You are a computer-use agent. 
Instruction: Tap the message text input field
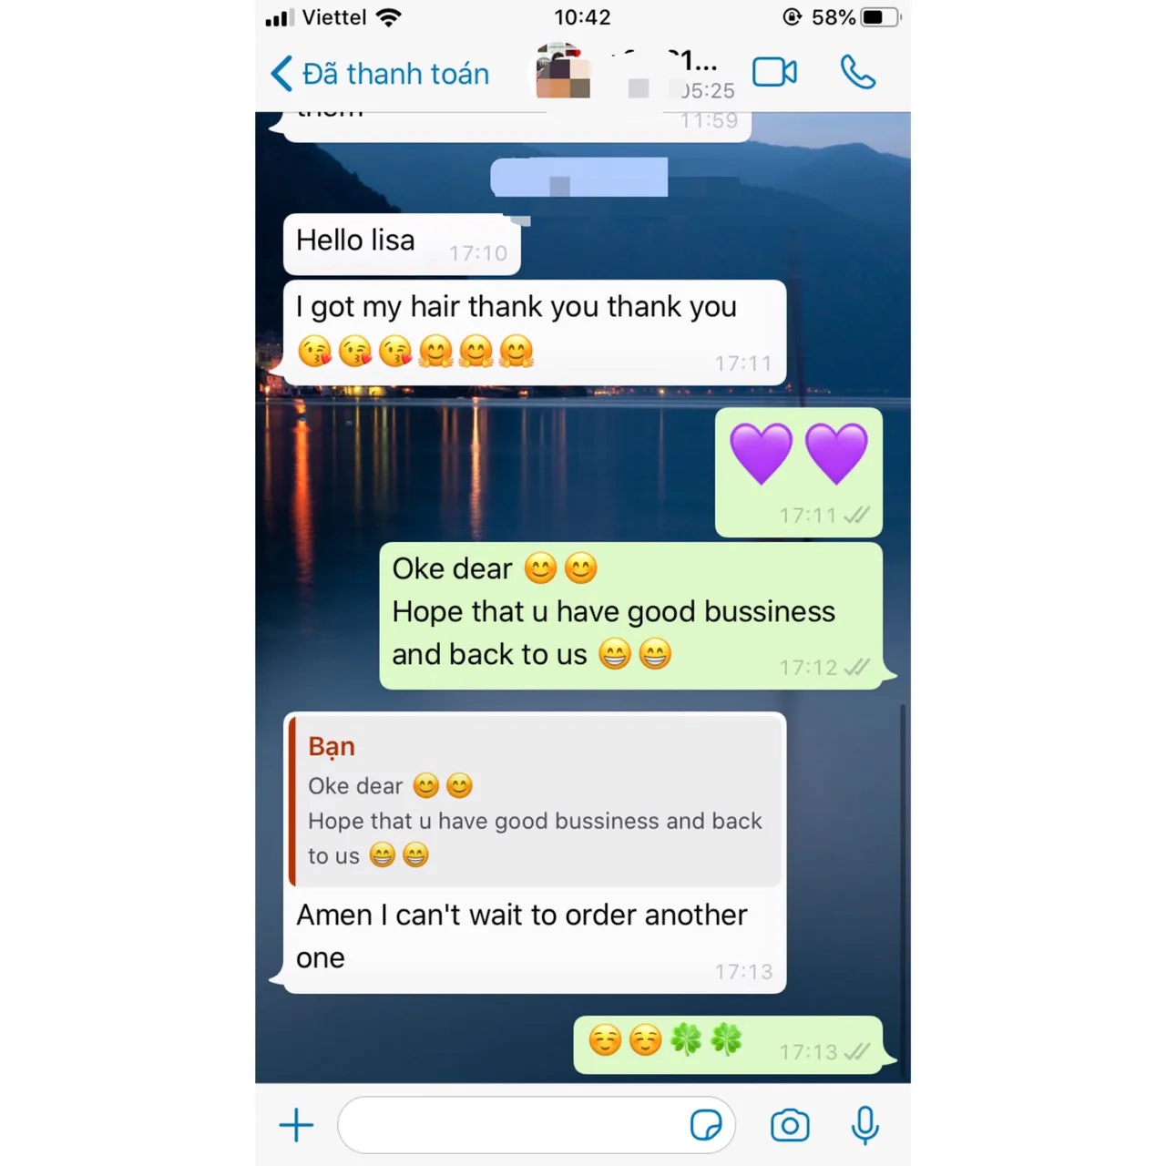pyautogui.click(x=536, y=1125)
